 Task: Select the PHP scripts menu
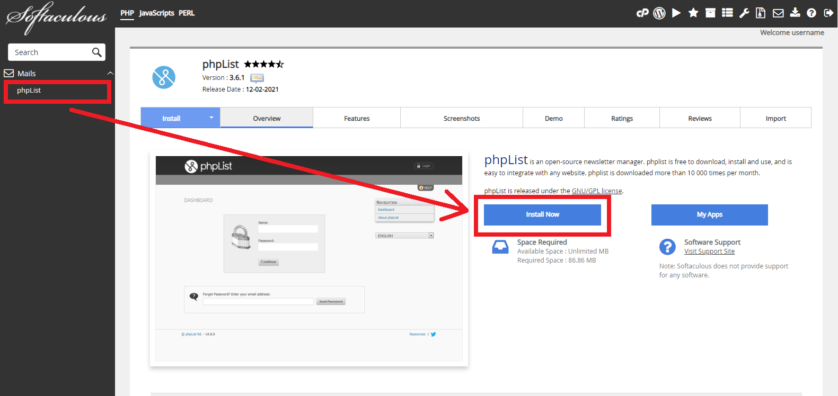127,13
